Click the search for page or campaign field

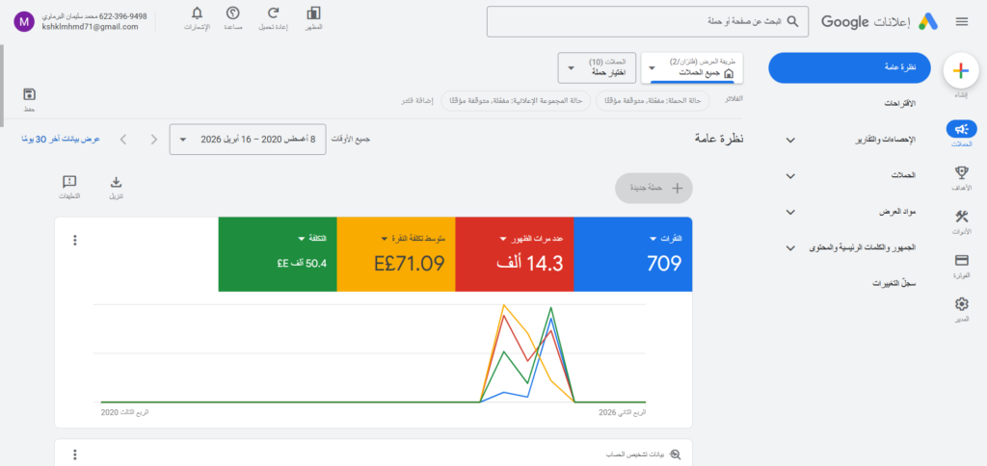646,21
